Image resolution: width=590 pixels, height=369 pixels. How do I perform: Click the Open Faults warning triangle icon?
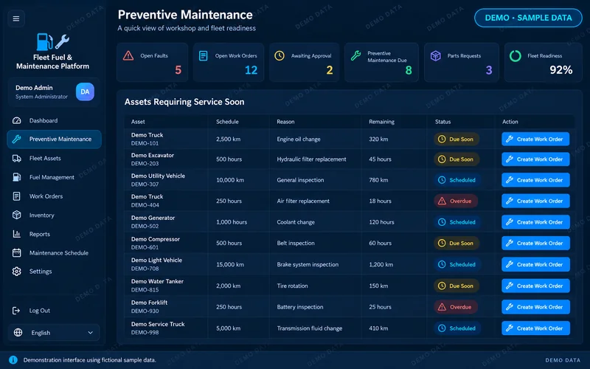tap(128, 56)
